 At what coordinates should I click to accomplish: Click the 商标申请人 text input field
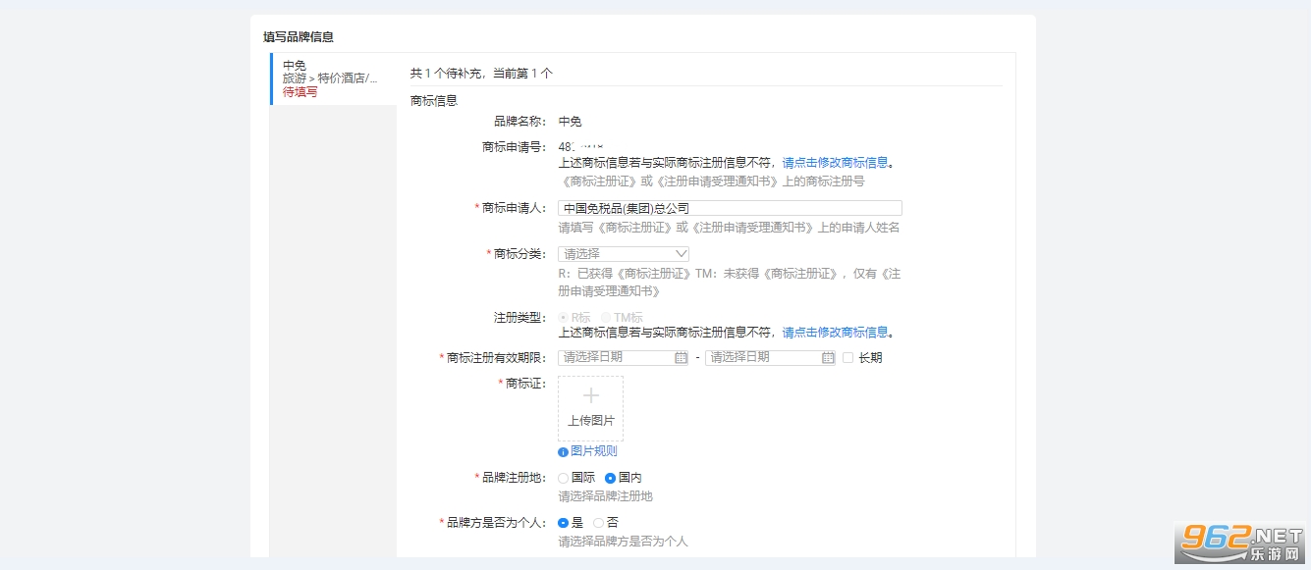730,209
